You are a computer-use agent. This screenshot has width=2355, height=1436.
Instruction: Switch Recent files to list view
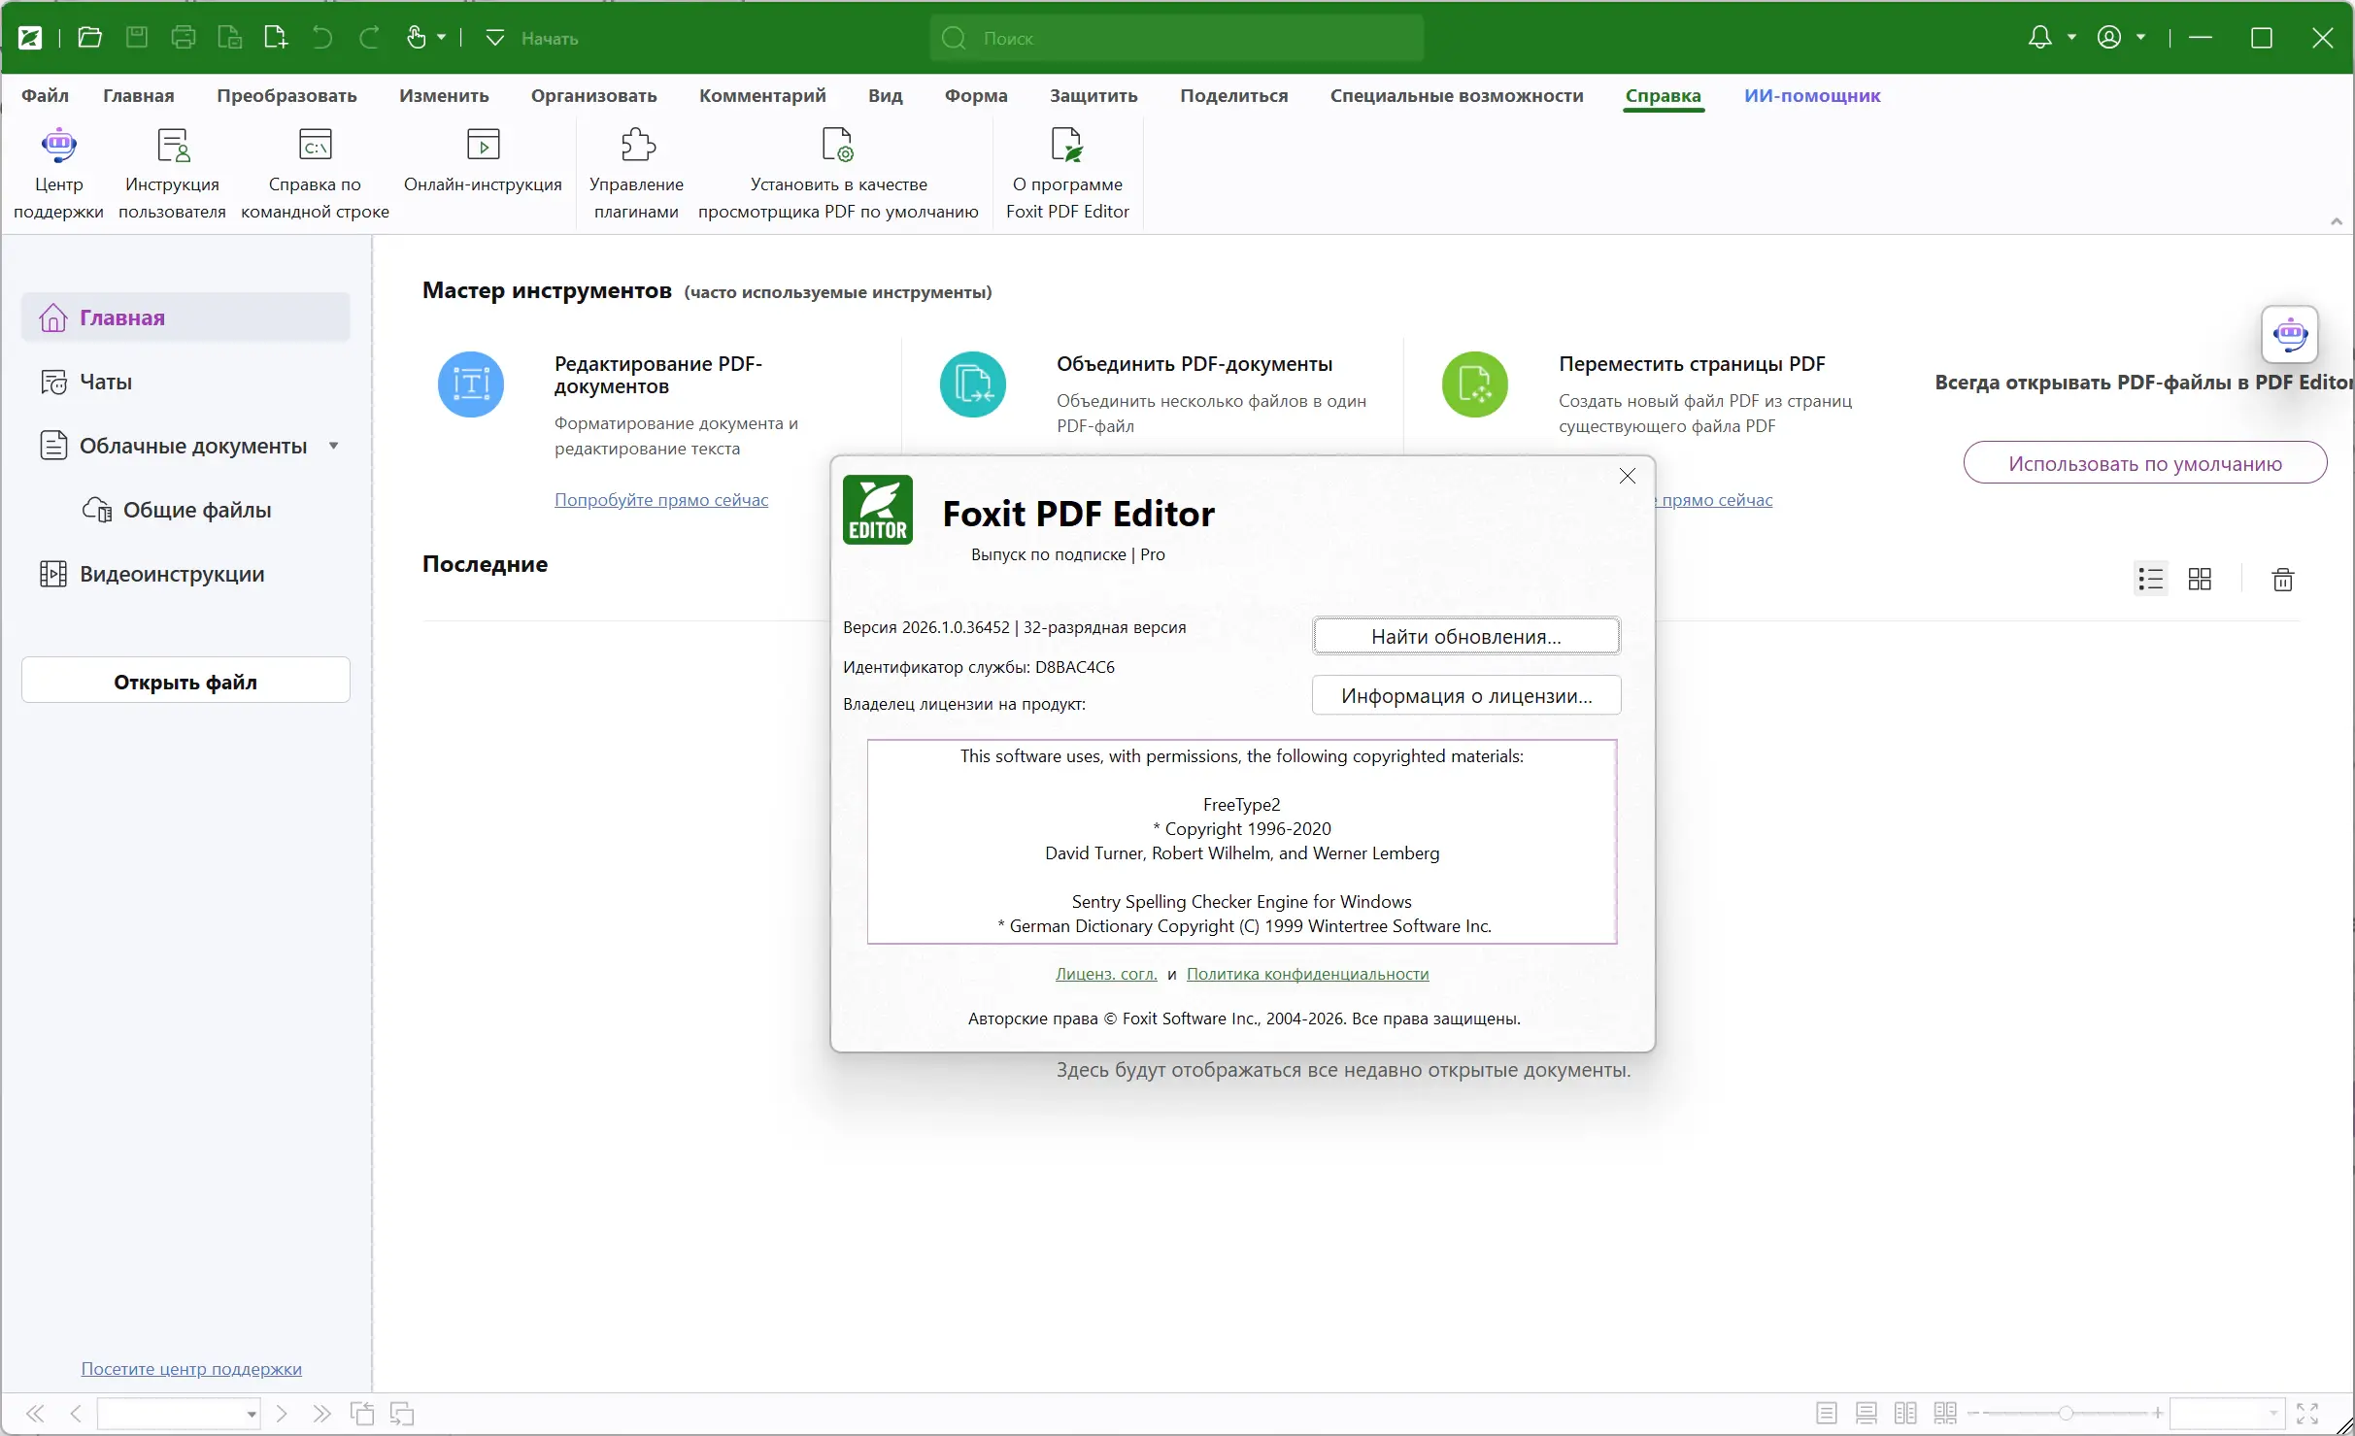[2150, 580]
